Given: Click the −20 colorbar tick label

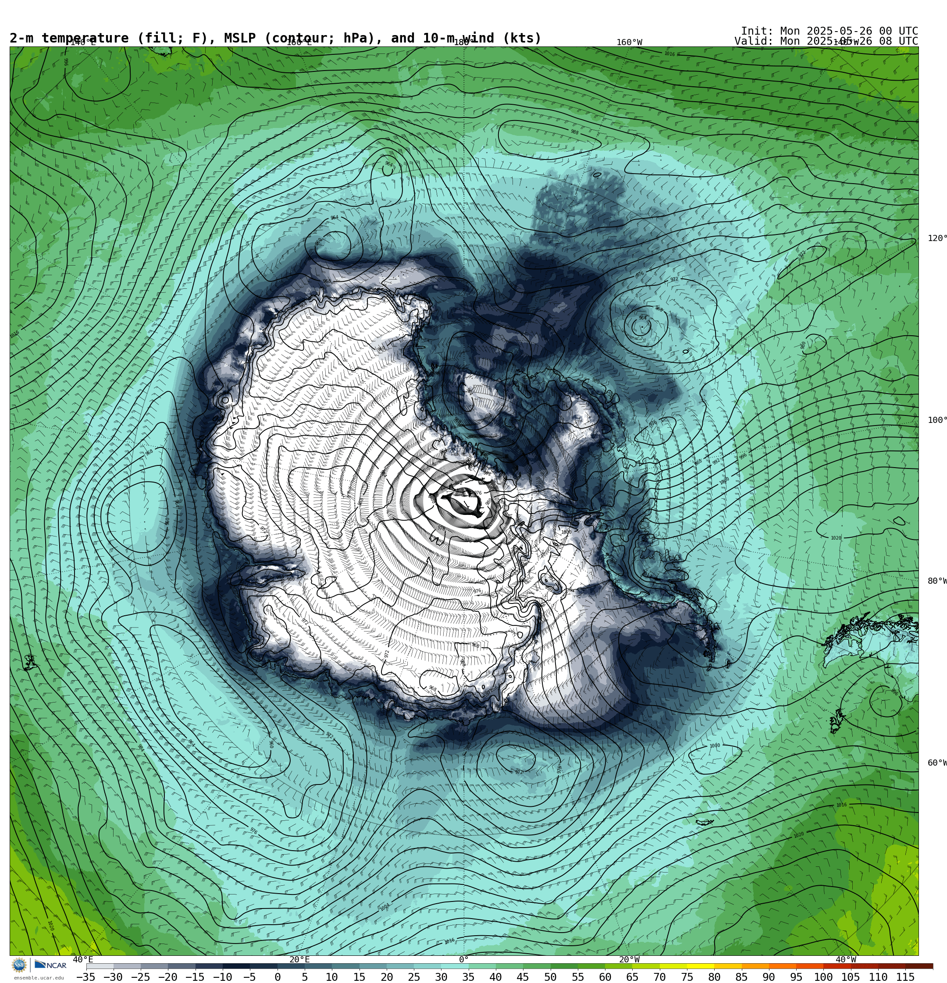Looking at the screenshot, I should coord(167,977).
